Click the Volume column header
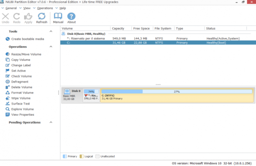Viewport: 256px width, 166px height. [85, 28]
